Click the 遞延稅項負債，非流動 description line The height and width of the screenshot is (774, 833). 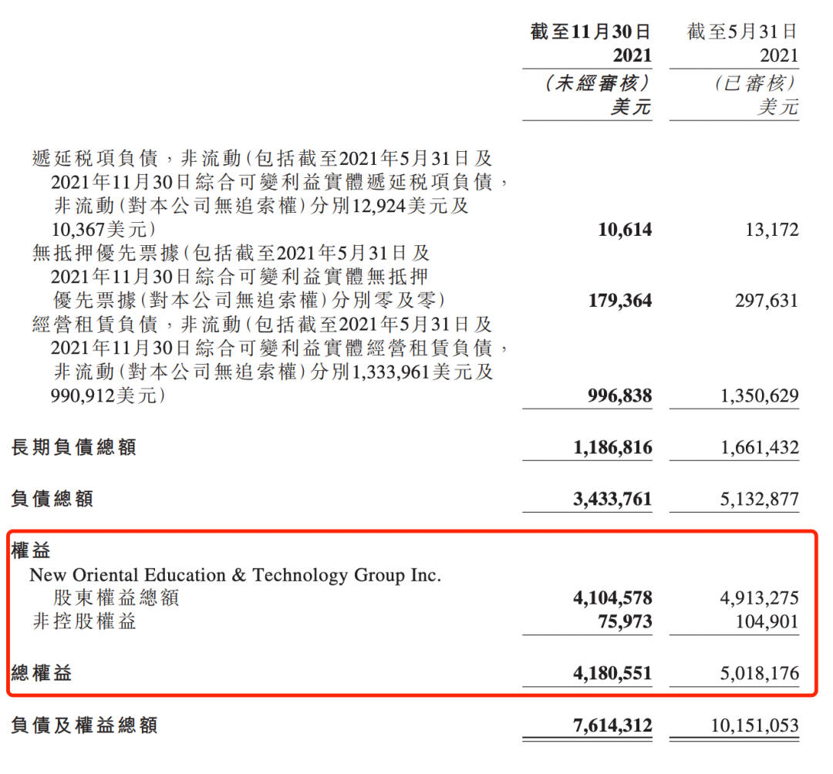coord(262,158)
